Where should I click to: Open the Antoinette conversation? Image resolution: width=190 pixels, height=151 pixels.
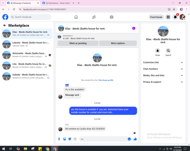tap(27, 55)
